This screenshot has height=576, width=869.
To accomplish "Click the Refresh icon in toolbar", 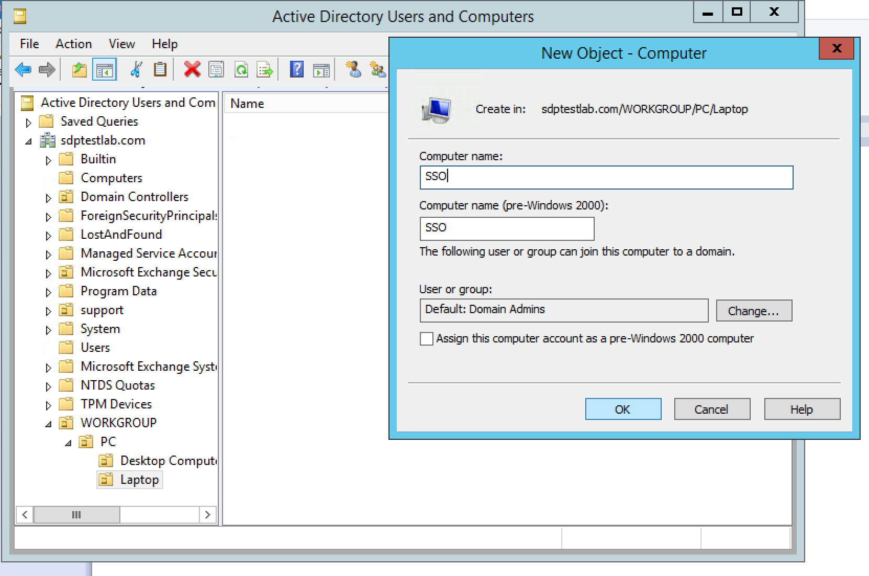I will click(x=241, y=69).
